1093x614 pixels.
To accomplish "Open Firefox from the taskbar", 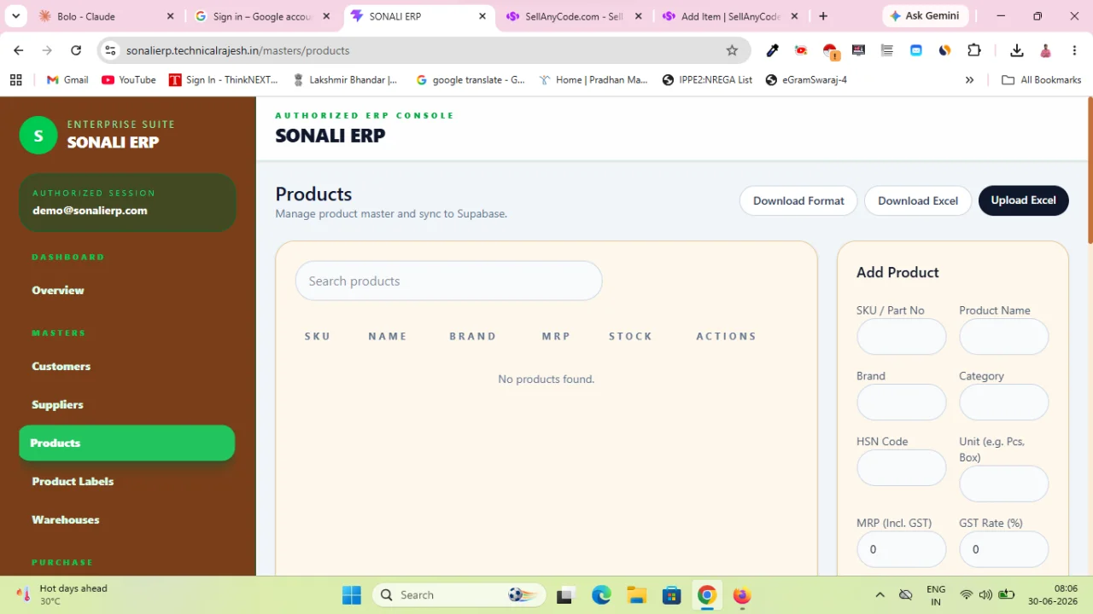I will (741, 595).
